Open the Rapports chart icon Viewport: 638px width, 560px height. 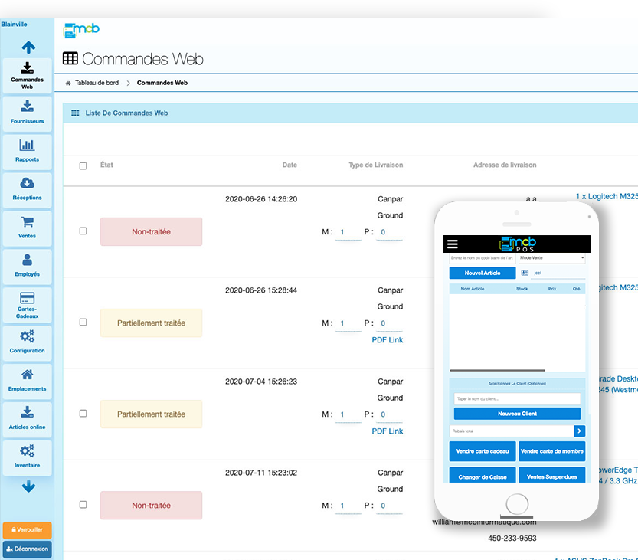[27, 151]
